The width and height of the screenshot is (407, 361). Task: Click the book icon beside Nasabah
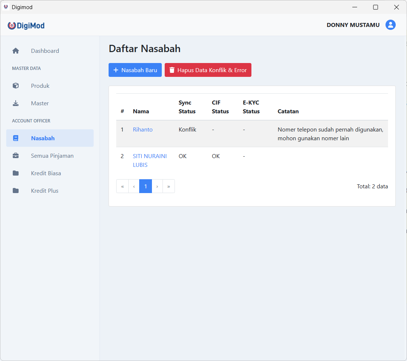pos(16,138)
